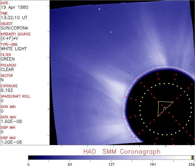
Task: Click the SUN:CORONA object value
Action: 14,28
